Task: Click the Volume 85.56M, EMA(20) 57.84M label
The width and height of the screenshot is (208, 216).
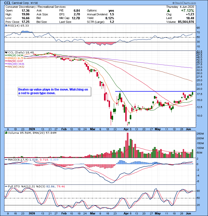Action: (32, 133)
